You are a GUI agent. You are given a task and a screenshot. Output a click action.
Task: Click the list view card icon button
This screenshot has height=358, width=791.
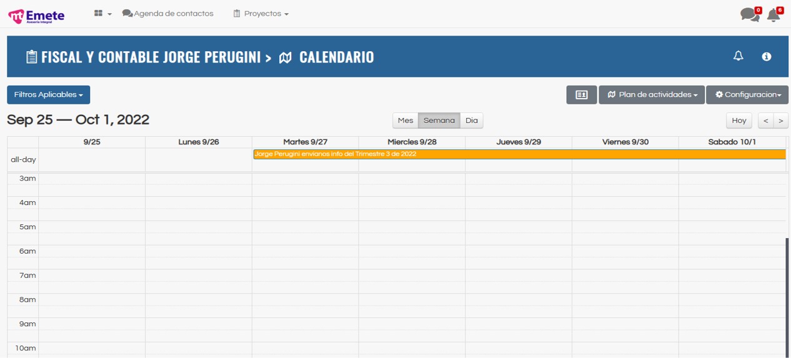click(581, 95)
